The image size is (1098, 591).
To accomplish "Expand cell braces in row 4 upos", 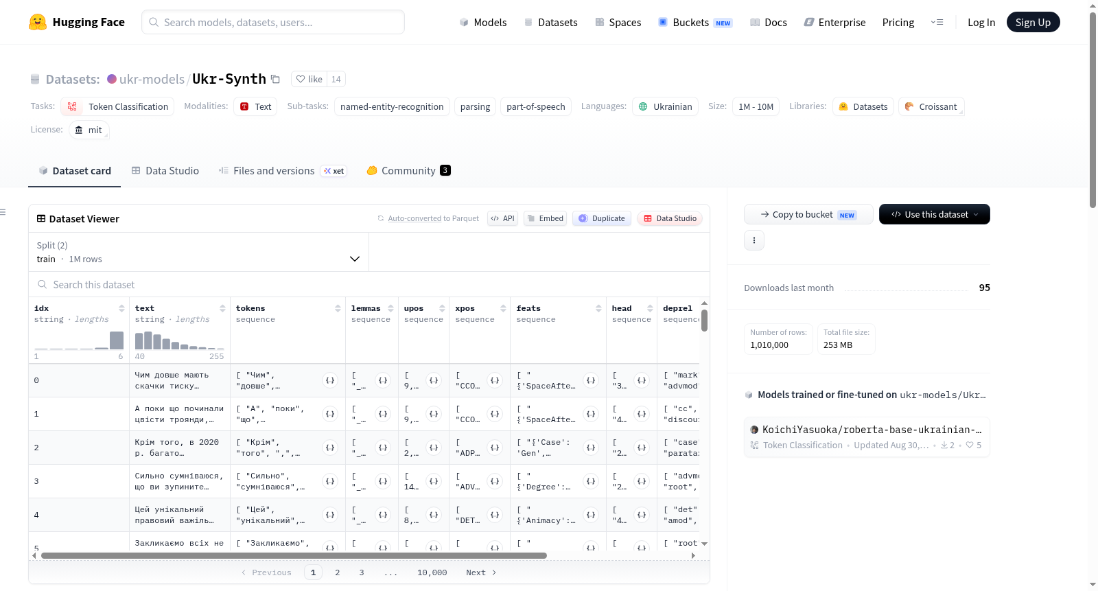I will 434,515.
